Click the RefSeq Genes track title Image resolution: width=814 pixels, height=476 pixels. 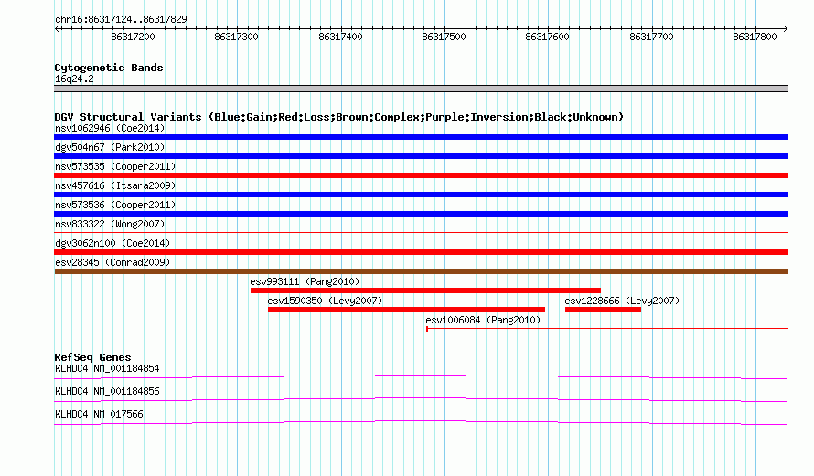(x=92, y=357)
